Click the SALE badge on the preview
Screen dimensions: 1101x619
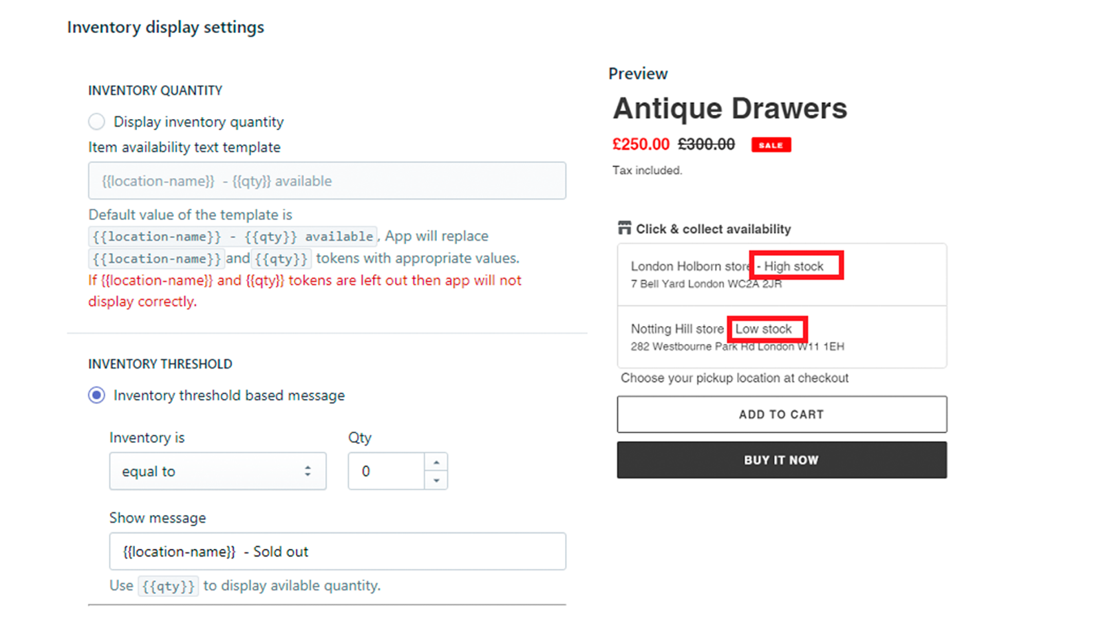(x=771, y=144)
